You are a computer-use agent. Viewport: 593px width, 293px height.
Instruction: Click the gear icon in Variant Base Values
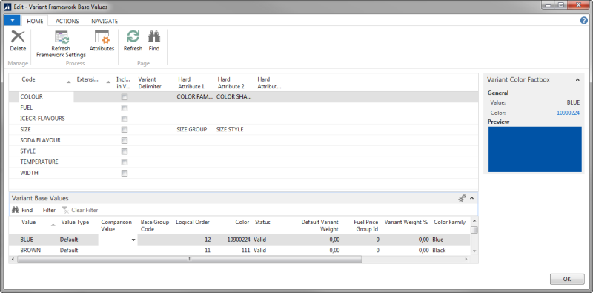click(462, 198)
